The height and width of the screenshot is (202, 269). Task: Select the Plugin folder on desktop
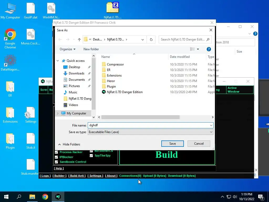pos(10,141)
